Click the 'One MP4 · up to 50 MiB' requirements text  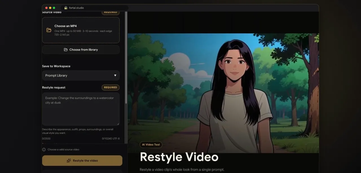(x=83, y=33)
